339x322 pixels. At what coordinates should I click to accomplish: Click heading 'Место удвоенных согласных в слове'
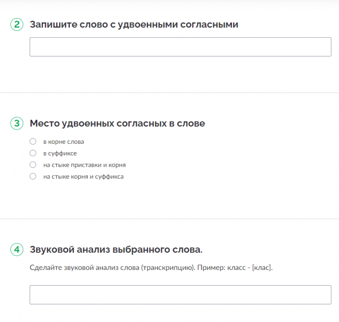pos(117,124)
